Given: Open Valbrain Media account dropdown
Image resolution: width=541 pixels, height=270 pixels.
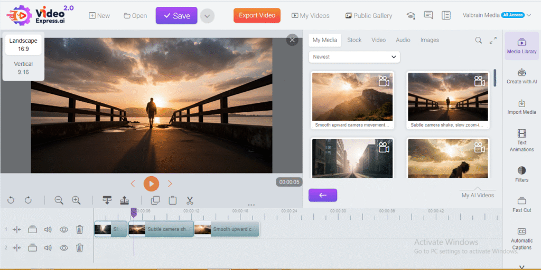Looking at the screenshot, I should (x=498, y=15).
